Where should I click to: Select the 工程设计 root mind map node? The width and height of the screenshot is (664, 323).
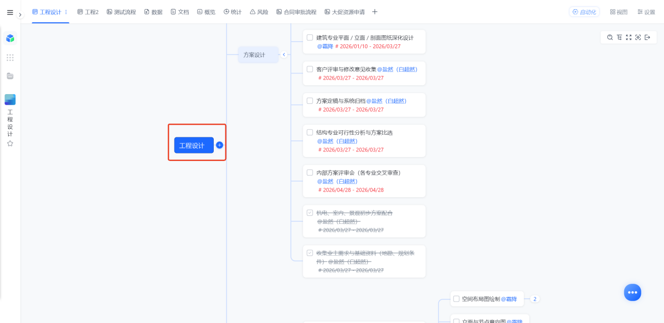[194, 145]
